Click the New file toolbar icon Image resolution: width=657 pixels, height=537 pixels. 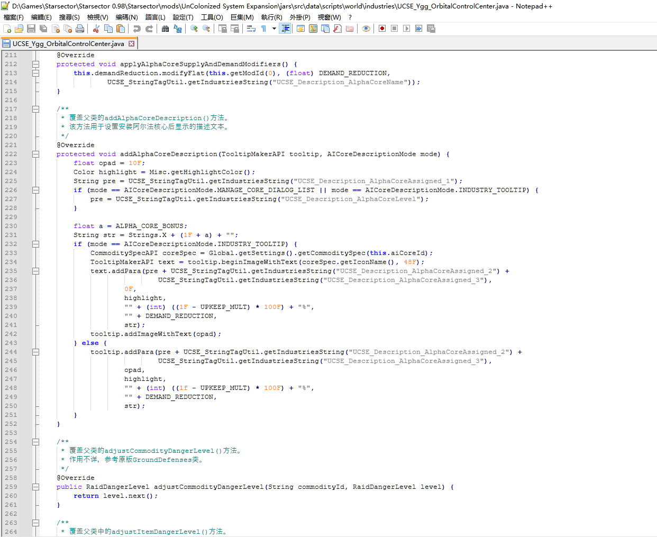click(x=7, y=29)
